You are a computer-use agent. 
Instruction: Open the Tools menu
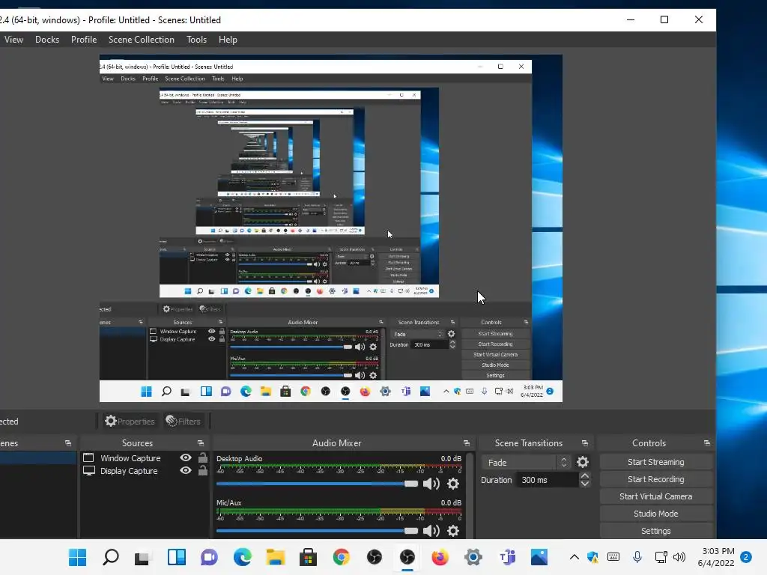coord(197,40)
